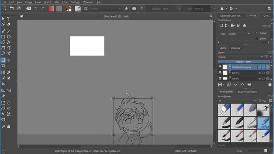Screen dimensions: 274x154
Task: Open the Brush Preset History tab
Action: point(247,92)
